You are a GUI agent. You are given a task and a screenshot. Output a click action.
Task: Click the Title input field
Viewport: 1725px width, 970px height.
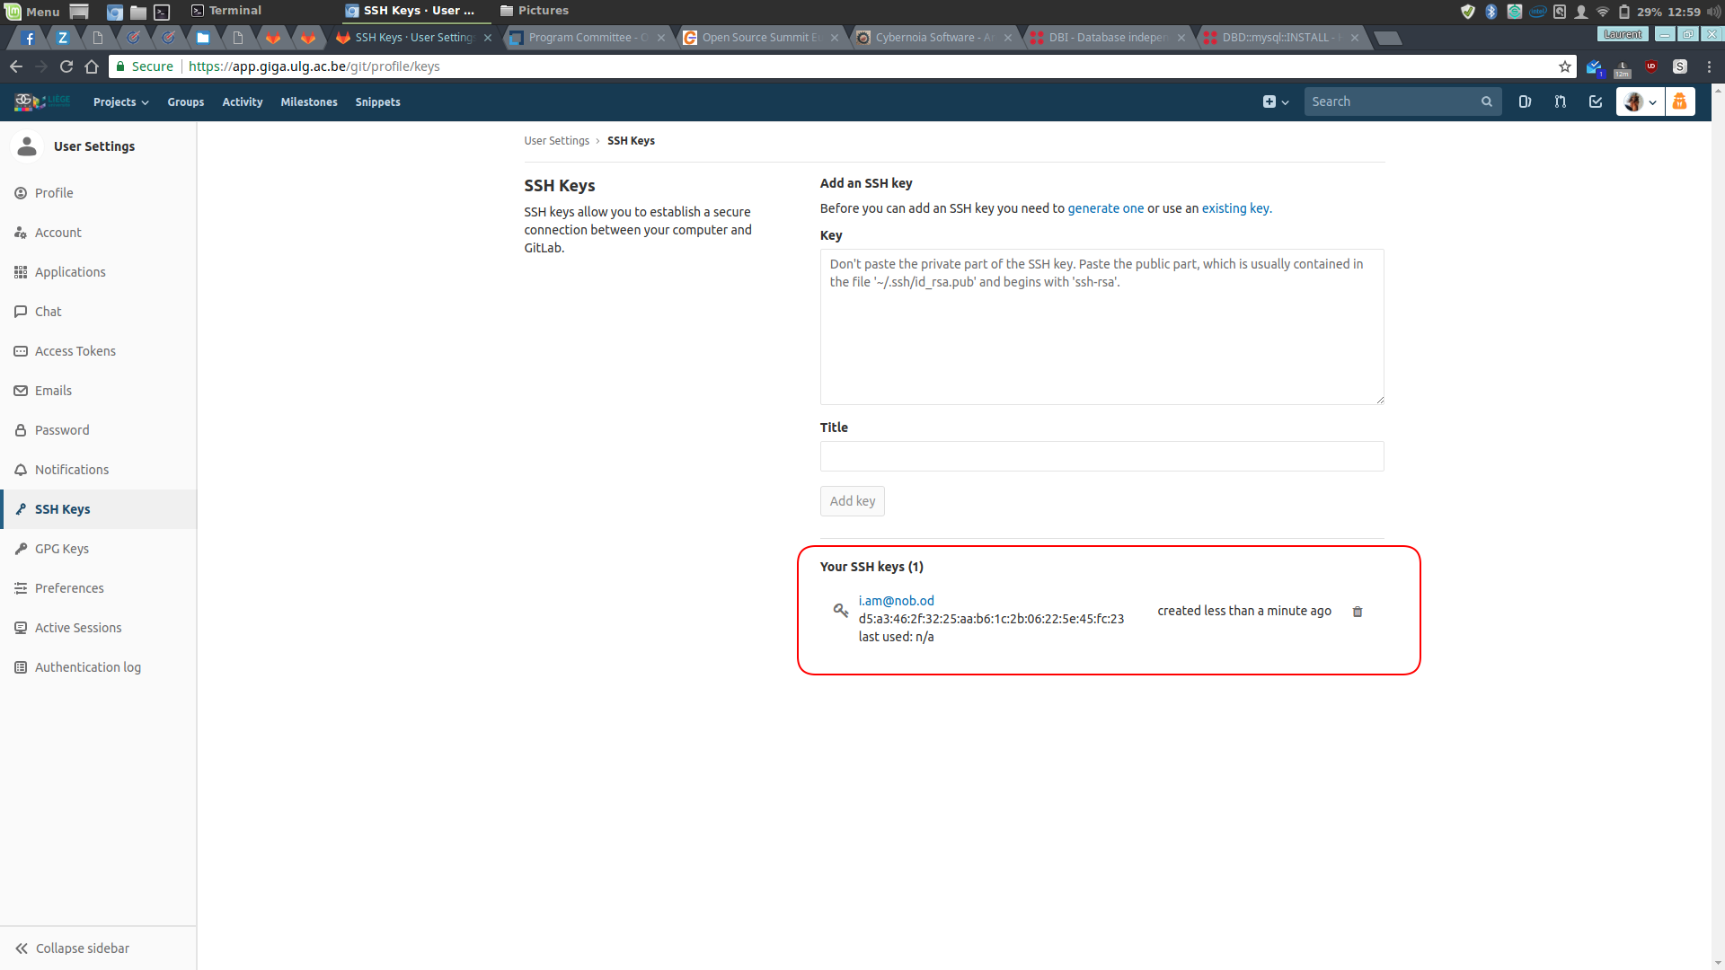pos(1101,456)
